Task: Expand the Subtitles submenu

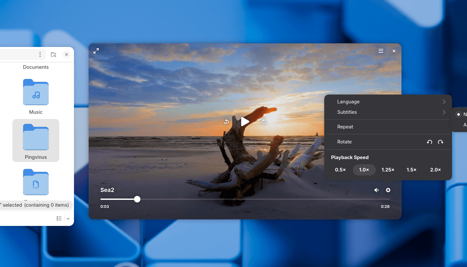Action: click(x=388, y=112)
